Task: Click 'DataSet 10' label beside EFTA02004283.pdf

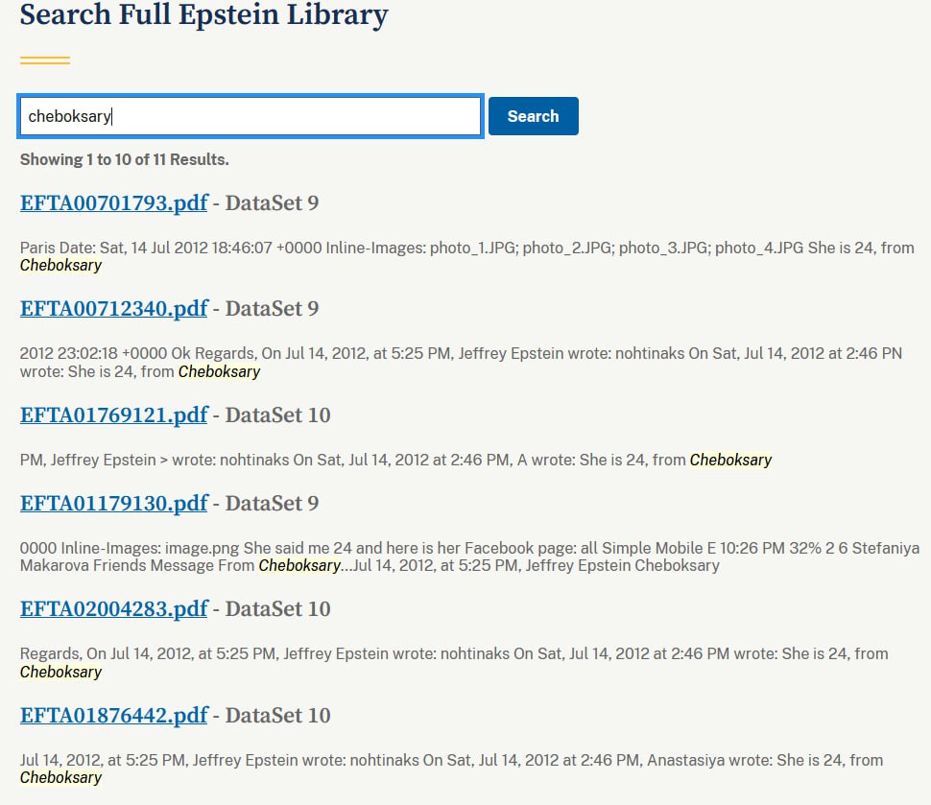Action: [x=278, y=609]
